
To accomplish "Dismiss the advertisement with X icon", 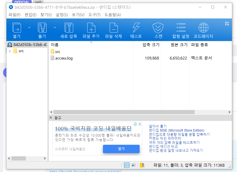I will point(140,124).
